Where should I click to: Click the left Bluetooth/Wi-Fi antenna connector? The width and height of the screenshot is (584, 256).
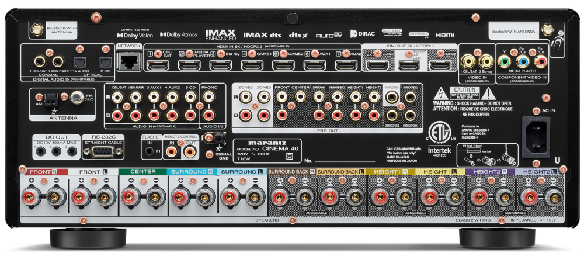click(x=37, y=29)
